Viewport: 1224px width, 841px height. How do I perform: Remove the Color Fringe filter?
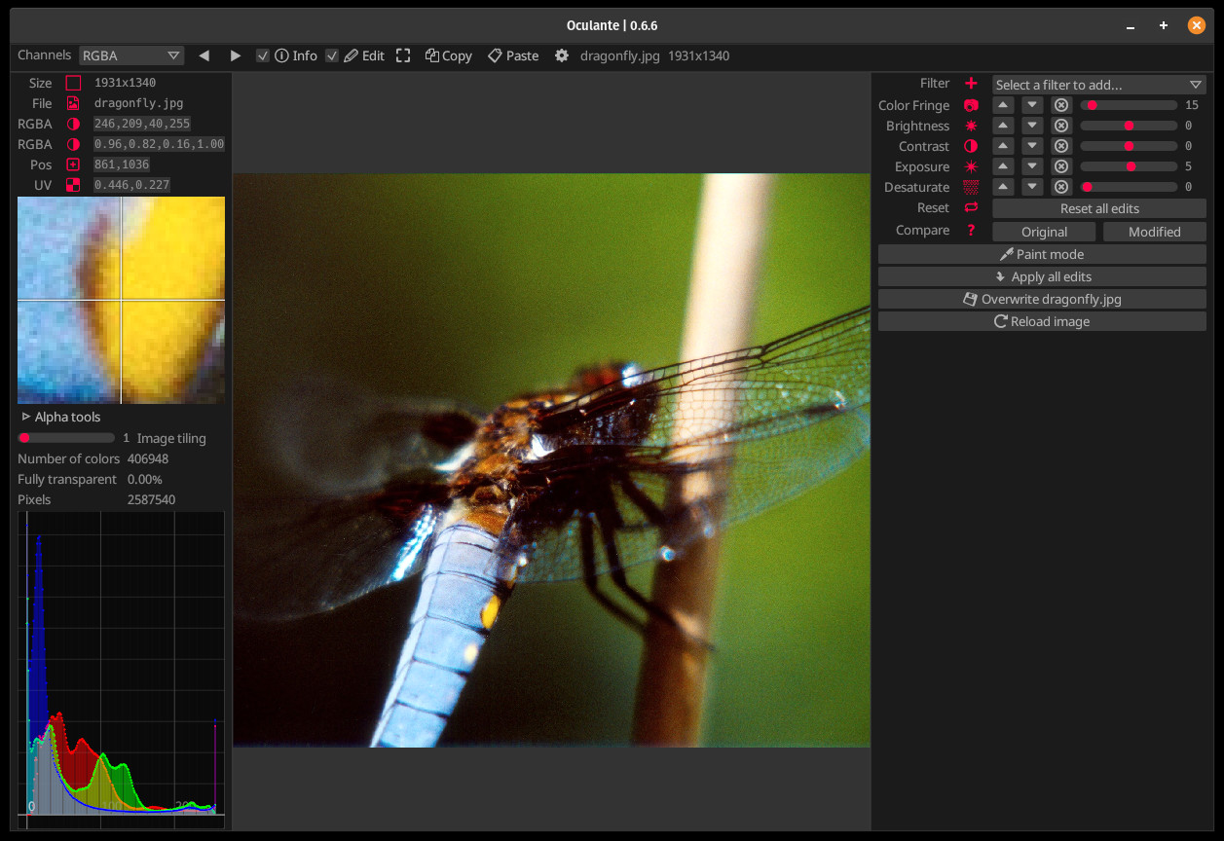click(1061, 105)
